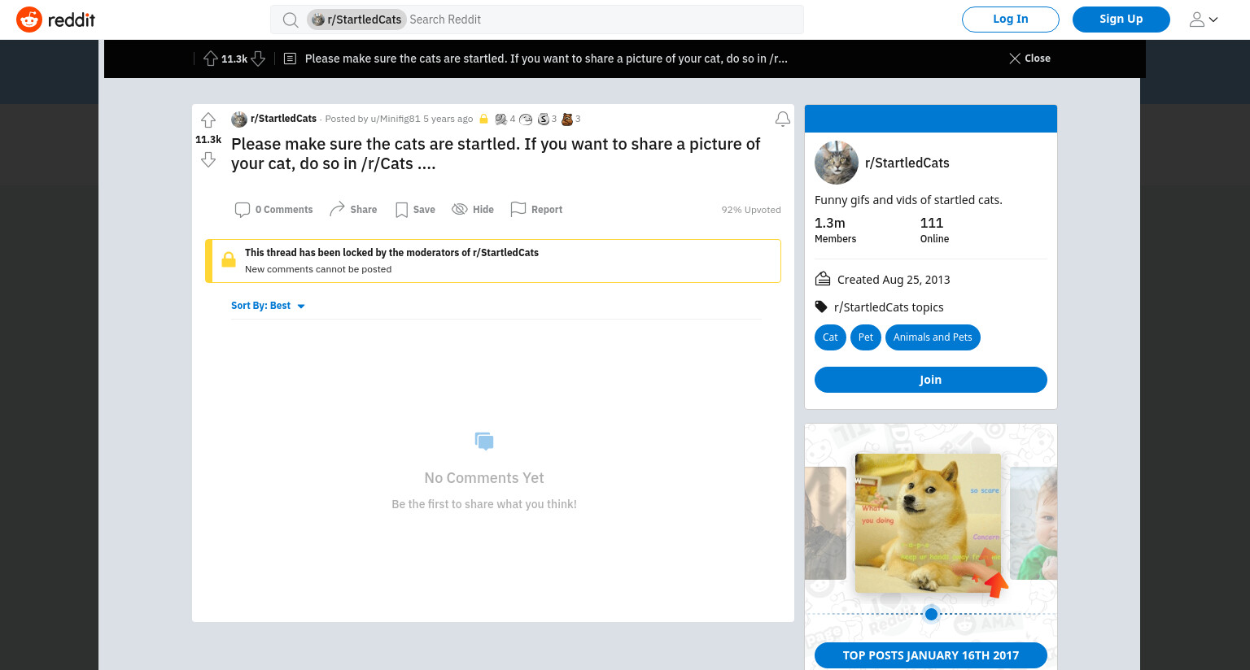Click the Log In button
This screenshot has height=670, width=1250.
tap(1011, 20)
